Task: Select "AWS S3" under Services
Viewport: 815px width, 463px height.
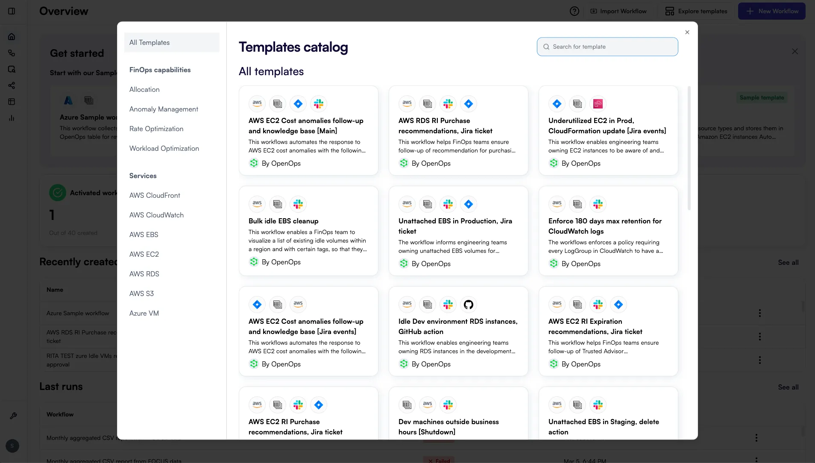Action: [x=142, y=293]
